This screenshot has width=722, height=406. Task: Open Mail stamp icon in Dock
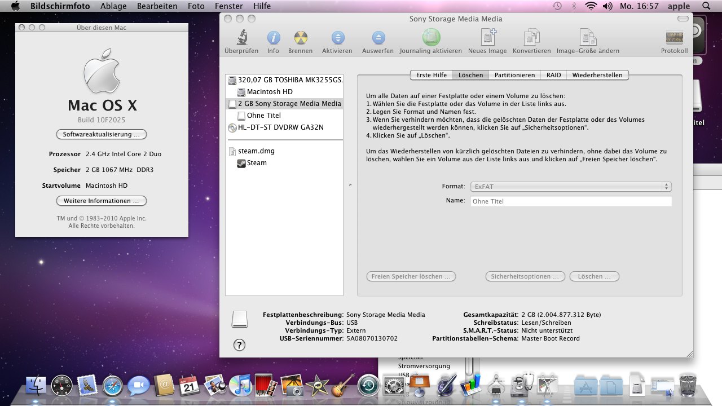[x=87, y=385]
